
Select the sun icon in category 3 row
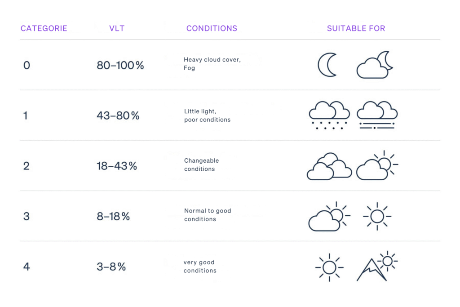tap(377, 216)
